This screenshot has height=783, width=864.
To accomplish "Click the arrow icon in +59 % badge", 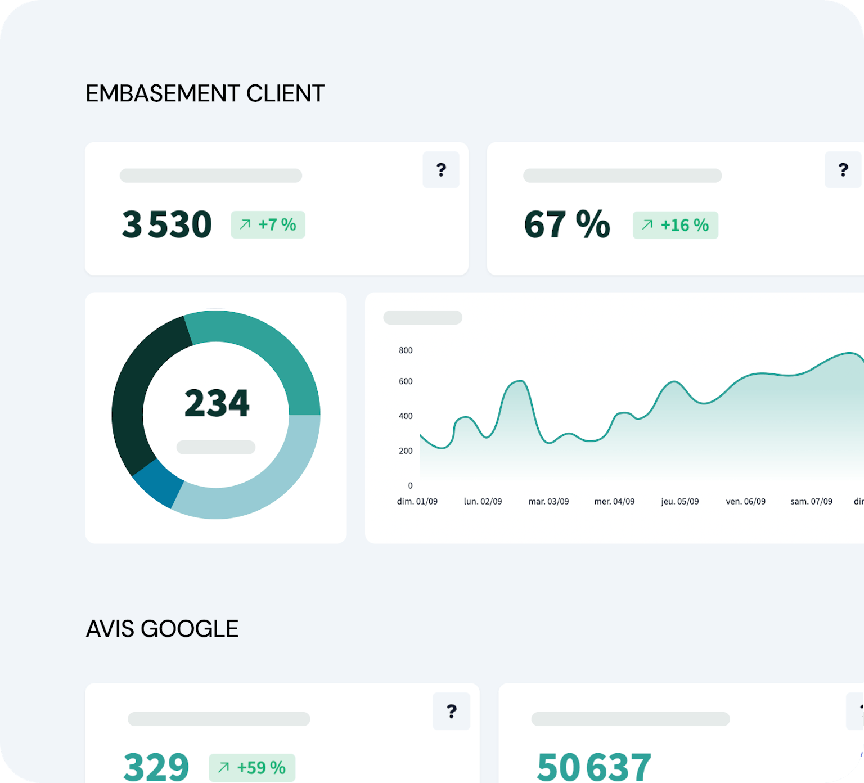I will click(x=223, y=767).
